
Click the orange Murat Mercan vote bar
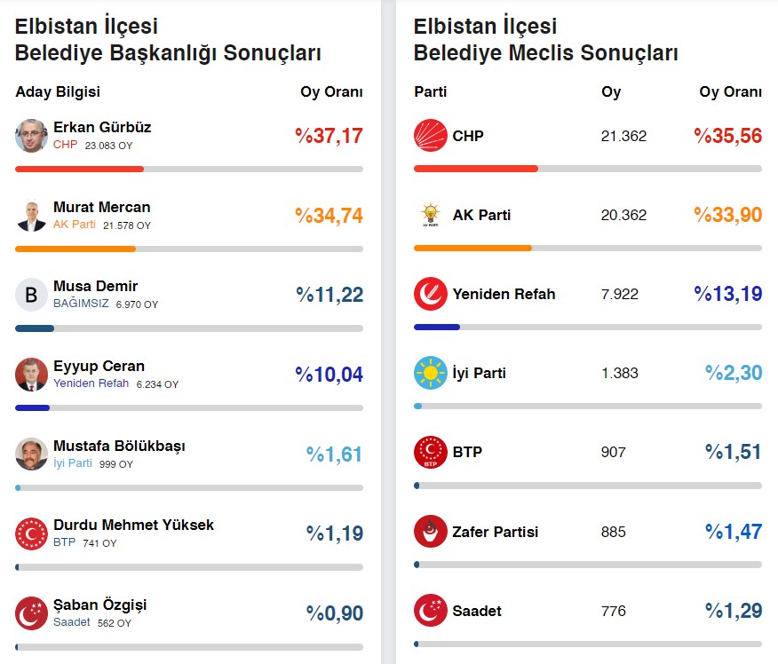point(75,249)
